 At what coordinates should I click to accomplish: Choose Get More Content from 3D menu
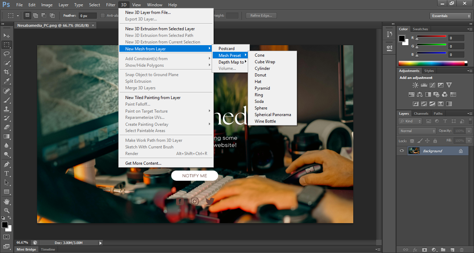(143, 163)
